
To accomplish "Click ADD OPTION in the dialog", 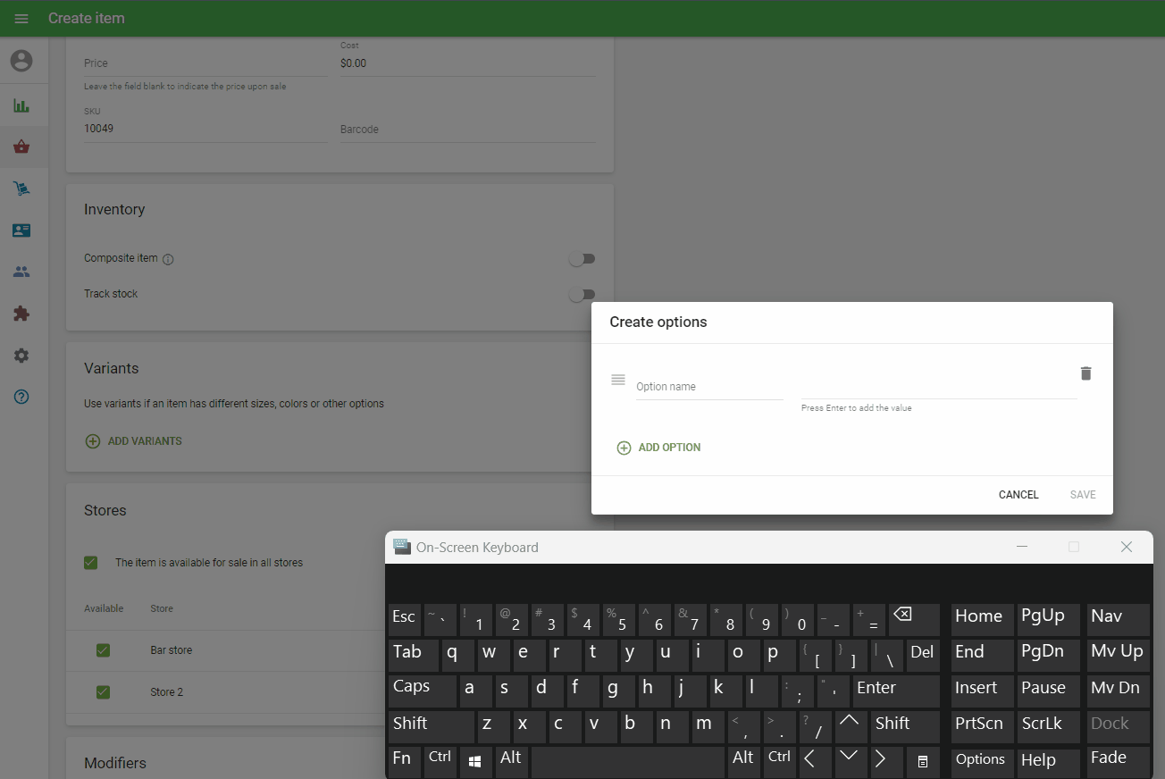I will point(659,448).
